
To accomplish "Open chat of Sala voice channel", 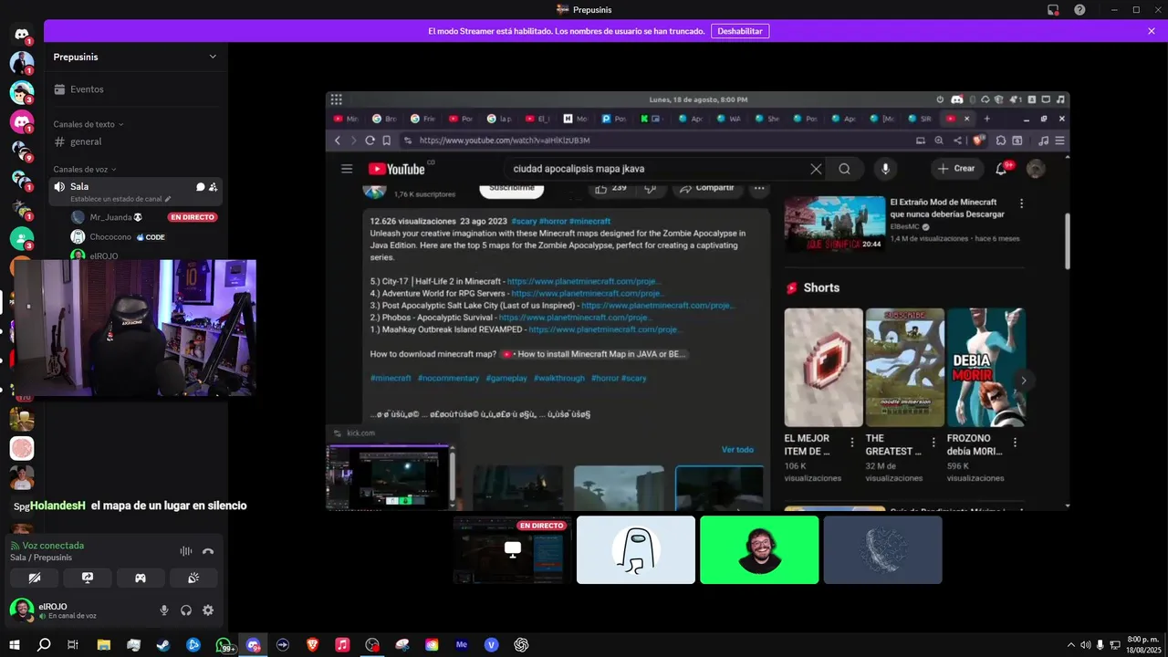I will click(201, 187).
